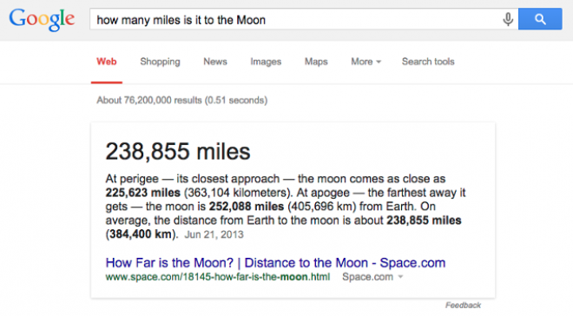The width and height of the screenshot is (573, 316).
Task: Click the arrow next to More
Action: click(379, 62)
